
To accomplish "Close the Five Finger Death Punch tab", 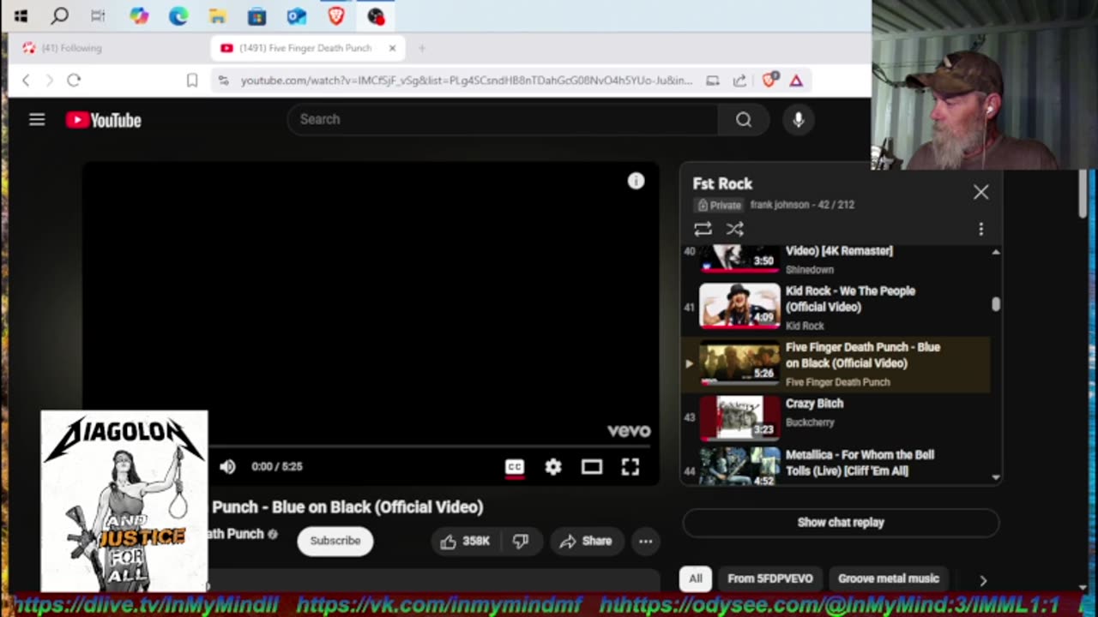I will (x=392, y=48).
